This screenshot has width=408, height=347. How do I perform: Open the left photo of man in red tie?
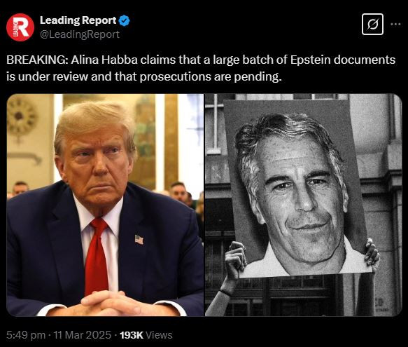[x=105, y=205]
